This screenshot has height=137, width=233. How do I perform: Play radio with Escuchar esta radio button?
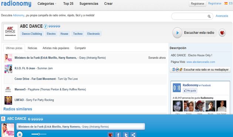(195, 33)
